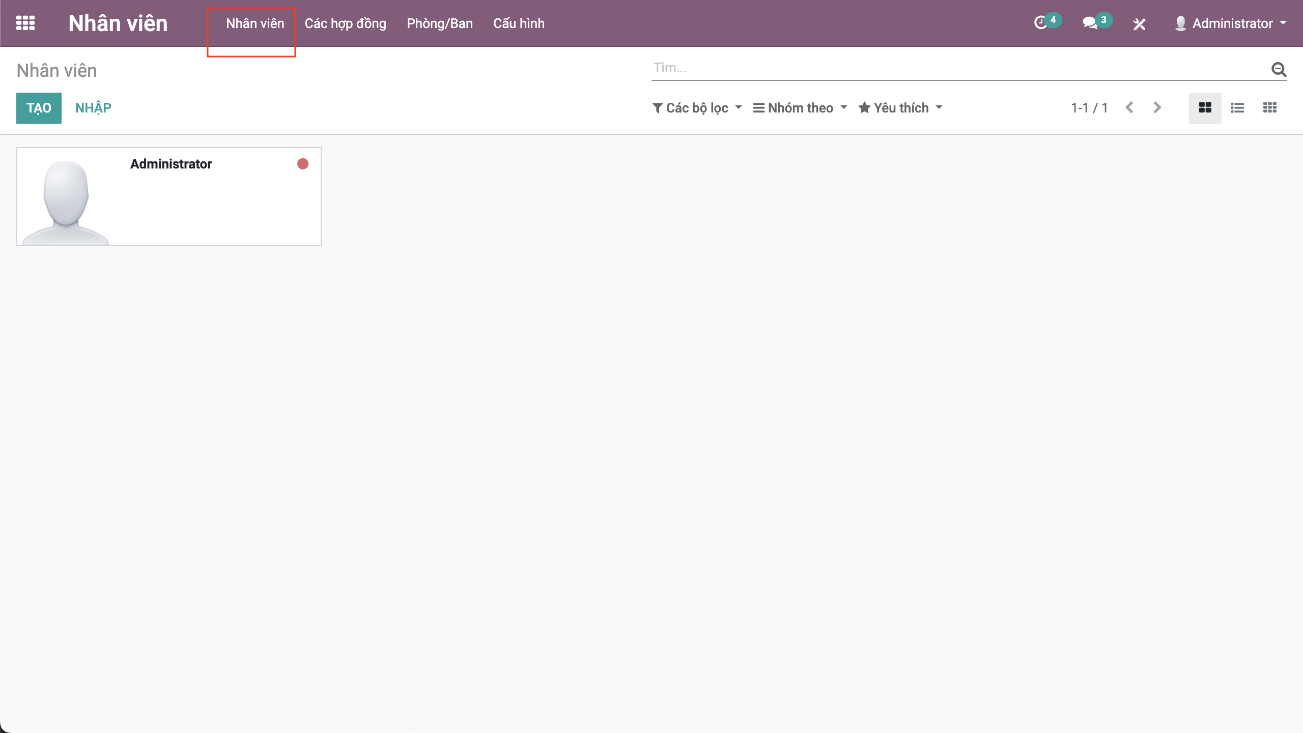Viewport: 1303px width, 733px height.
Task: Open the conversations chat bubble icon
Action: click(x=1090, y=23)
